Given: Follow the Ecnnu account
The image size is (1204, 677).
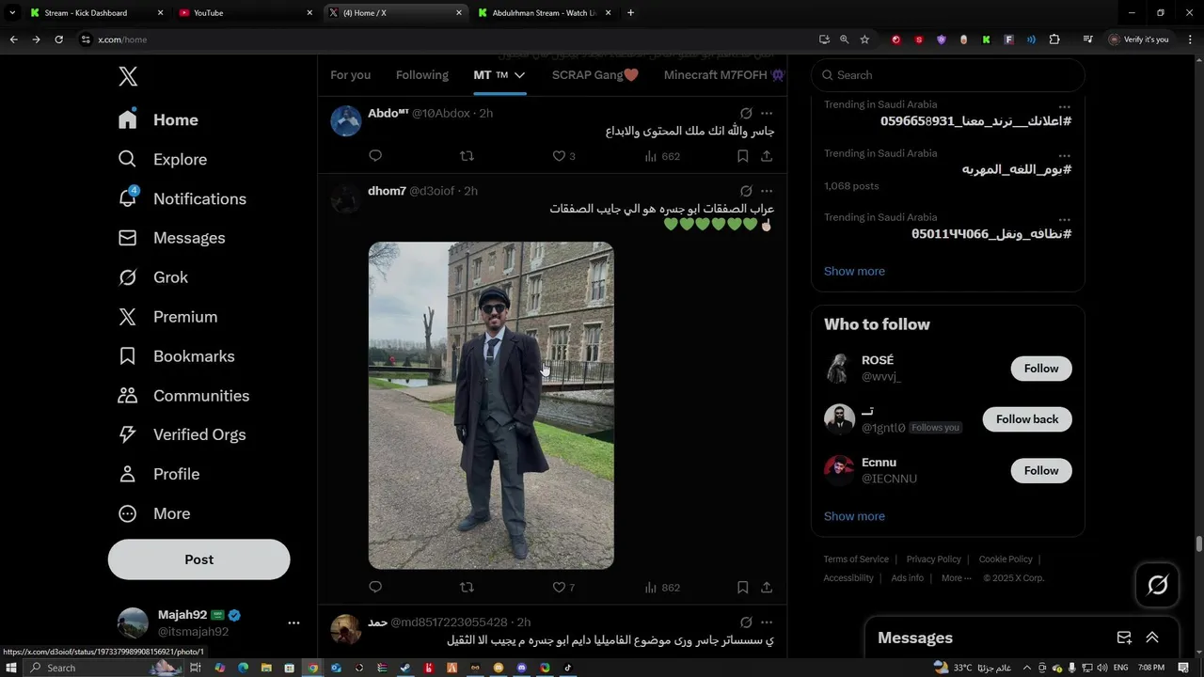Looking at the screenshot, I should [1041, 470].
